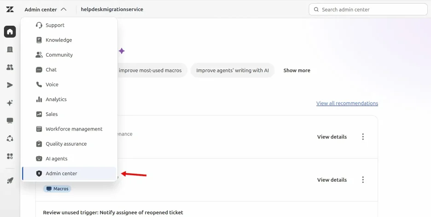Open options menu for first recommendation
The image size is (431, 217).
tap(363, 137)
